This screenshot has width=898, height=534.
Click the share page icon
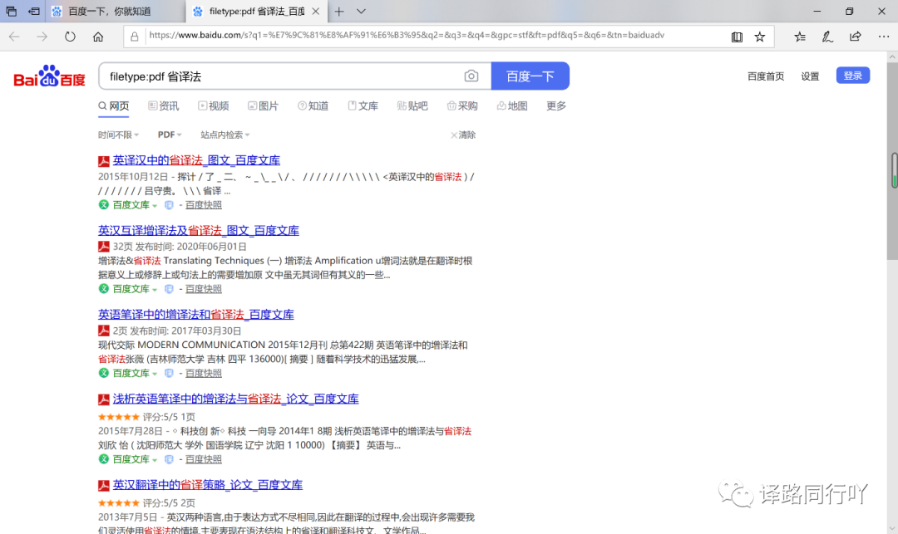855,37
